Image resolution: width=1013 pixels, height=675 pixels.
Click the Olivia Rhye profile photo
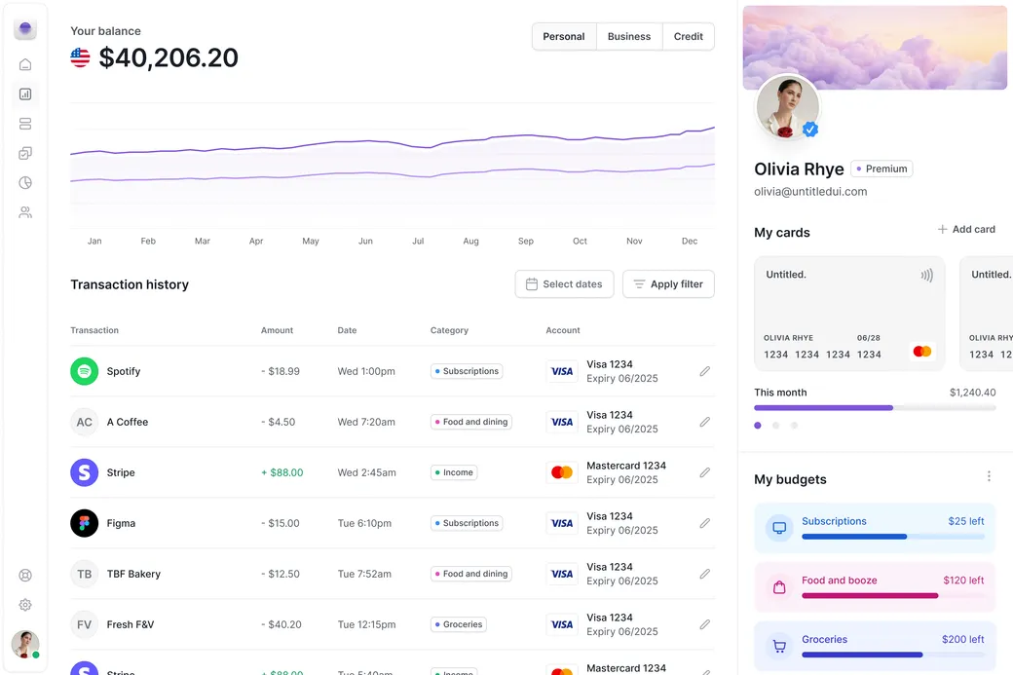pyautogui.click(x=788, y=107)
